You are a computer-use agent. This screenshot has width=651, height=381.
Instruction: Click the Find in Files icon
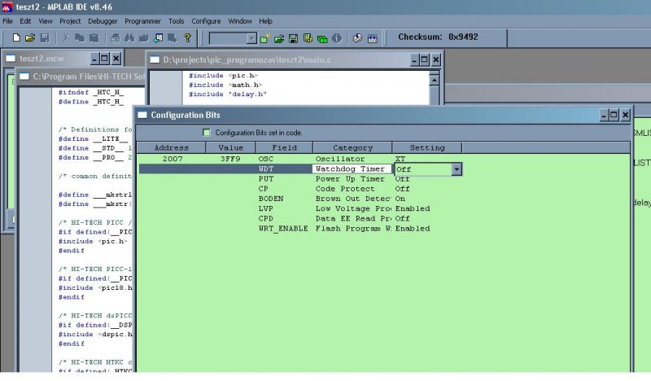[x=144, y=37]
